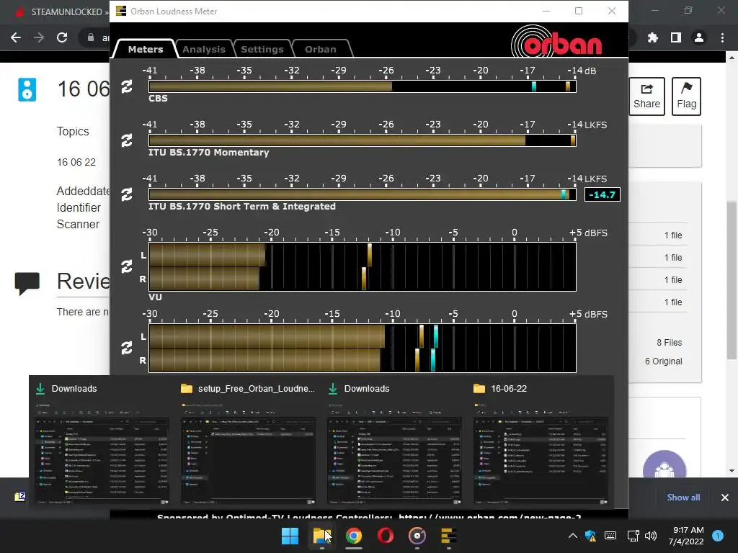738x553 pixels.
Task: Click the -14.7 integrated loudness readout
Action: (602, 194)
